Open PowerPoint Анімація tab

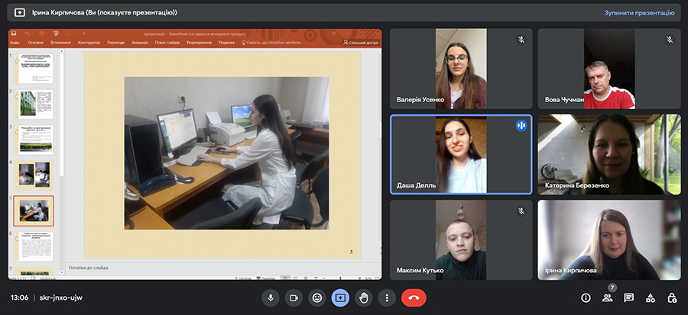(x=140, y=43)
